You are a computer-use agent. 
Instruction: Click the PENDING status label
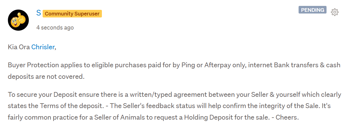click(312, 10)
